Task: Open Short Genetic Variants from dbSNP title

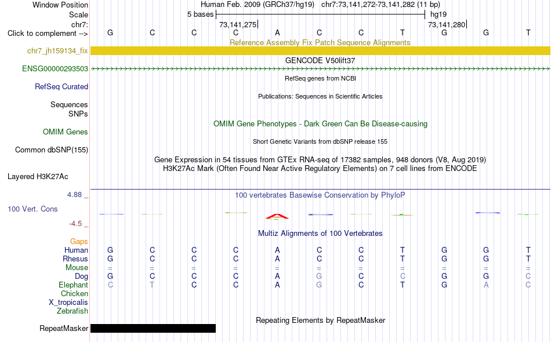Action: (320, 141)
